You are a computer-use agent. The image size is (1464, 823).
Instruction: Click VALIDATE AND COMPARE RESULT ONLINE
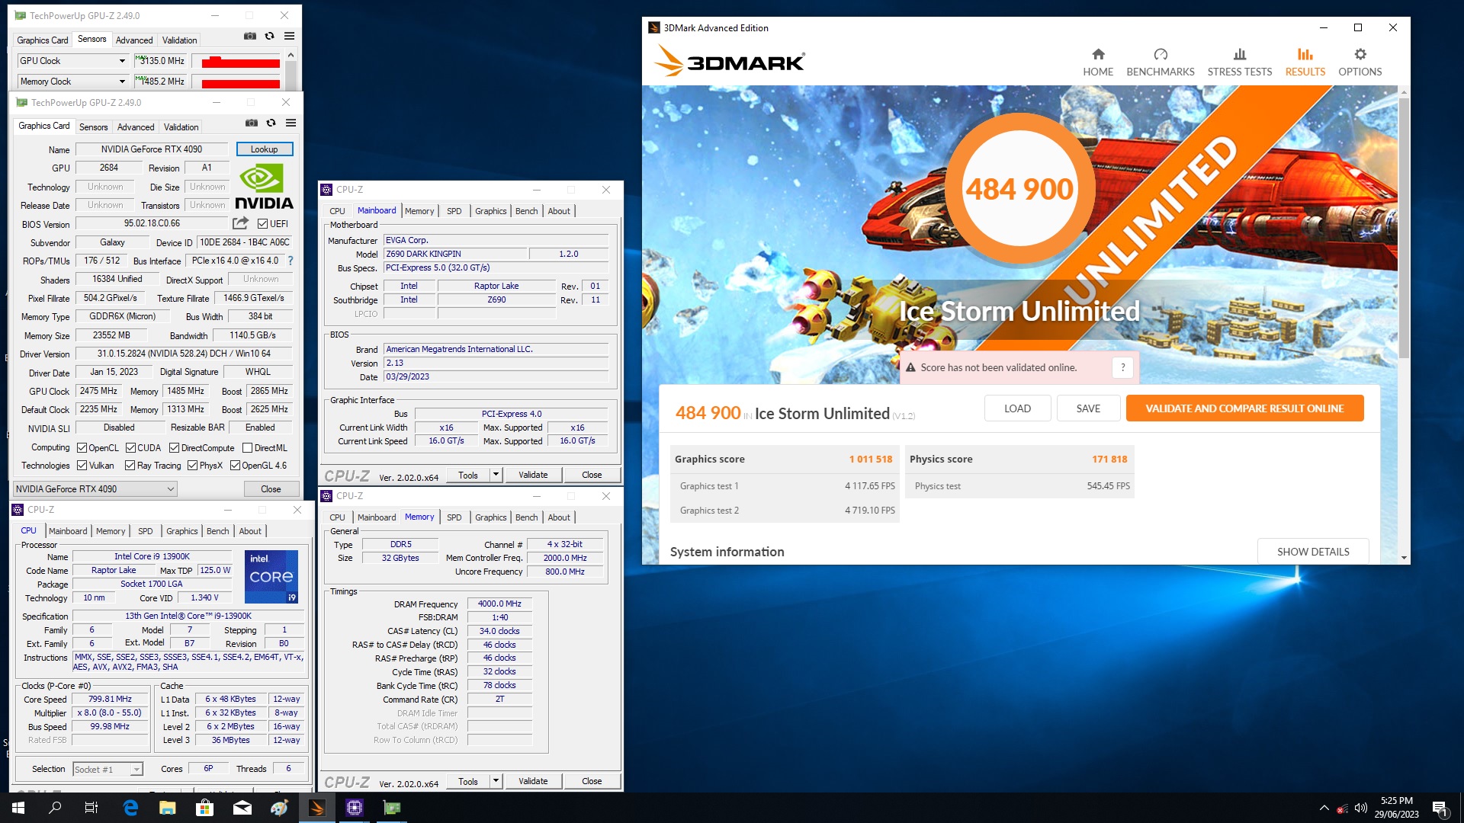1244,408
